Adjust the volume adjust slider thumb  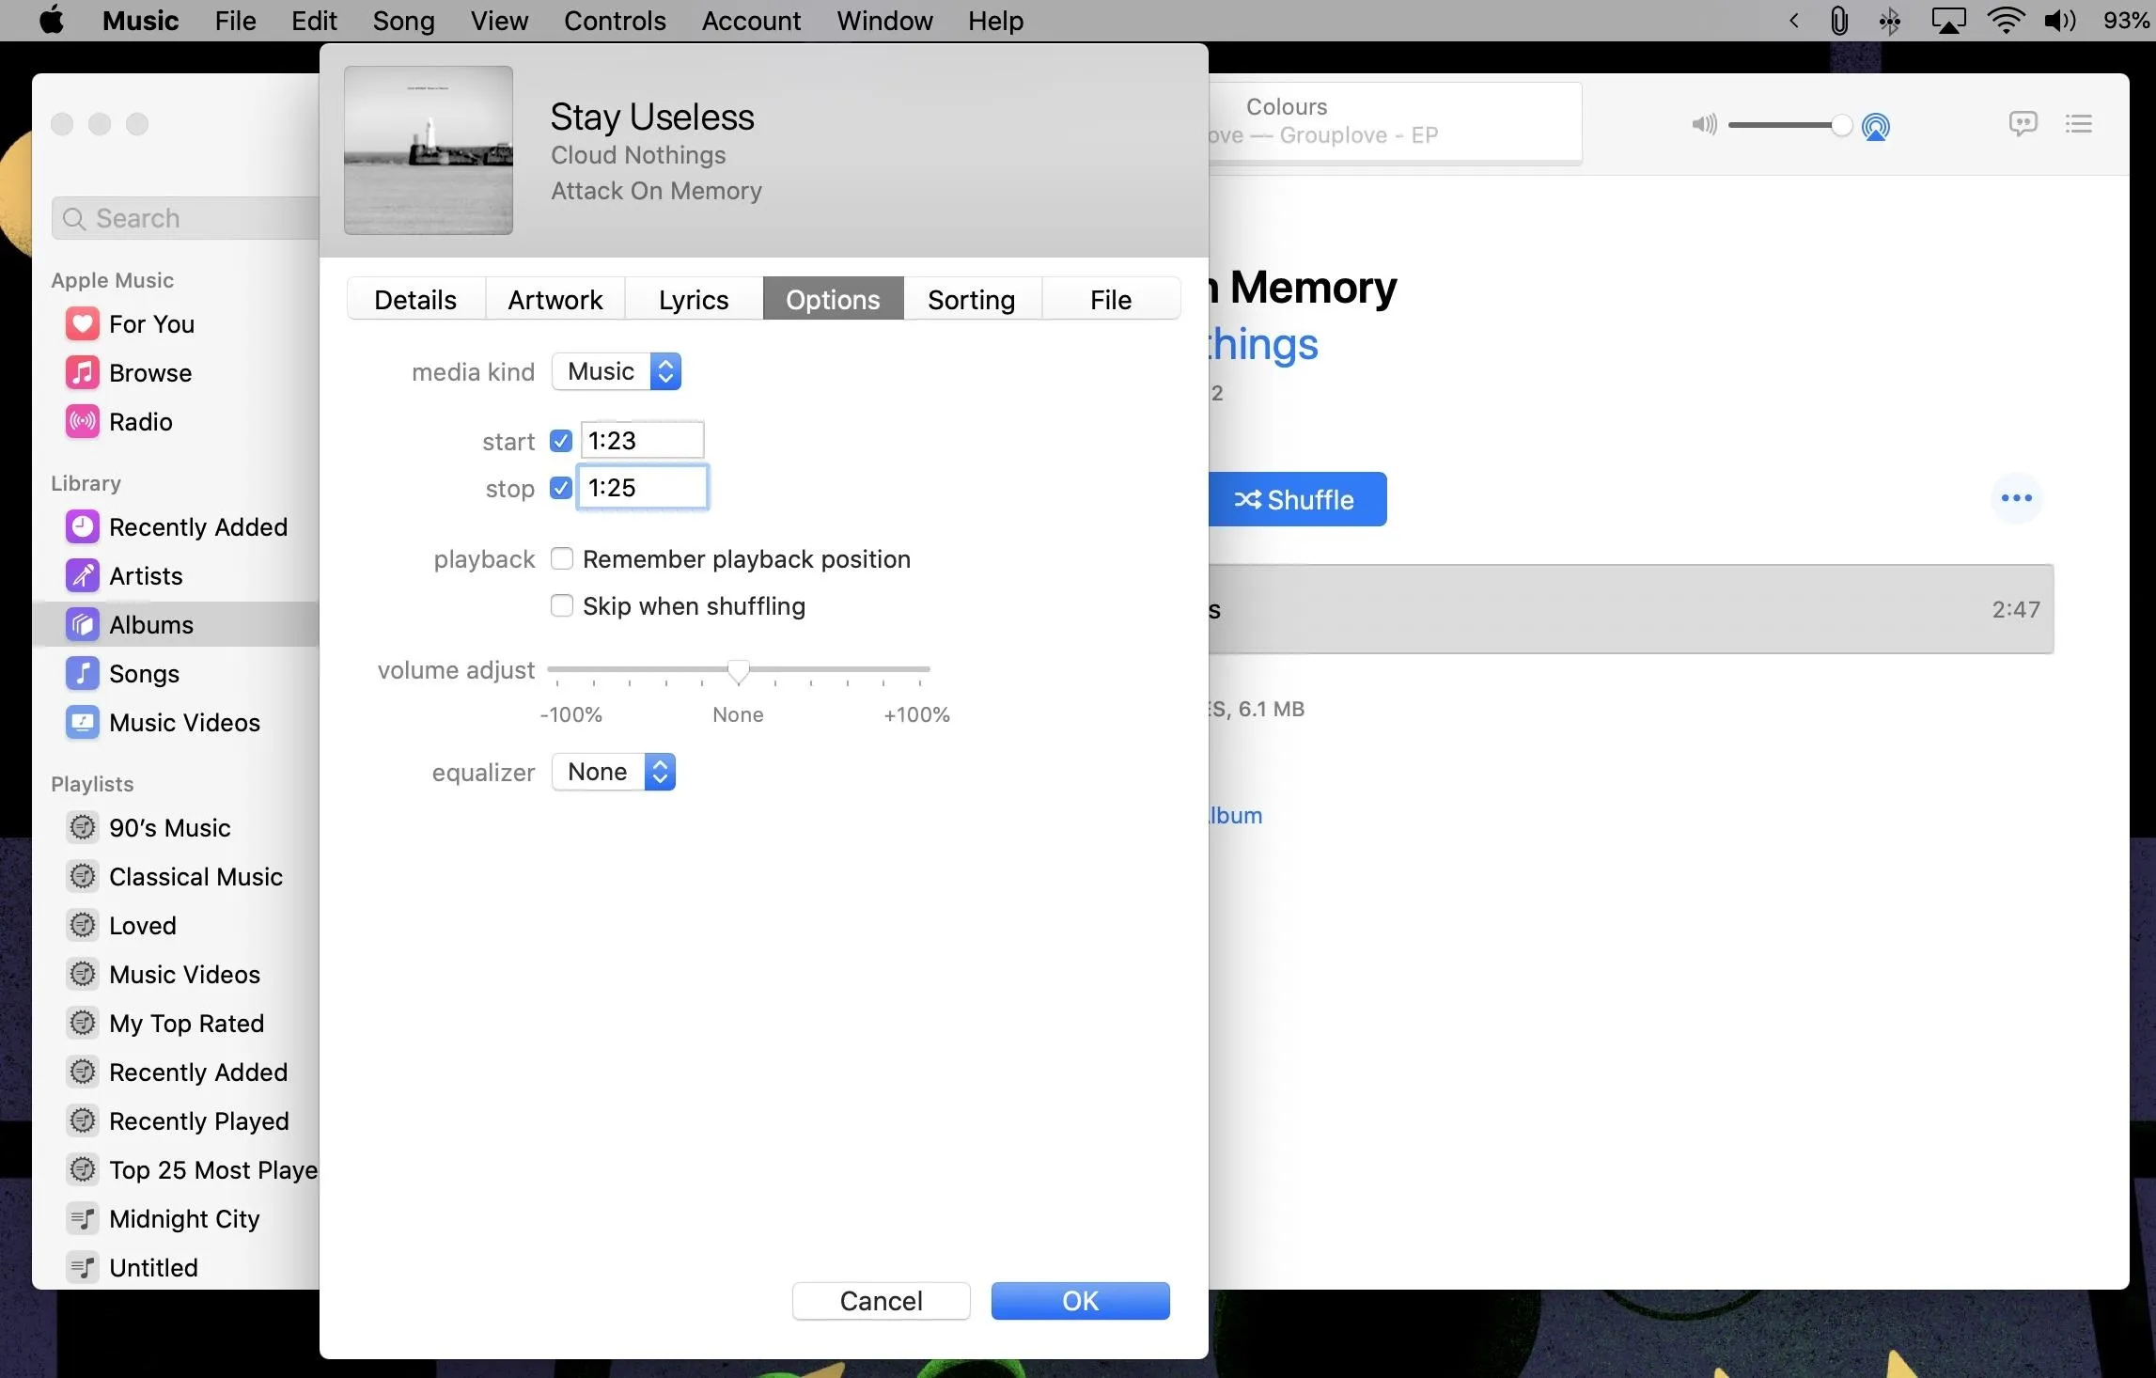739,670
